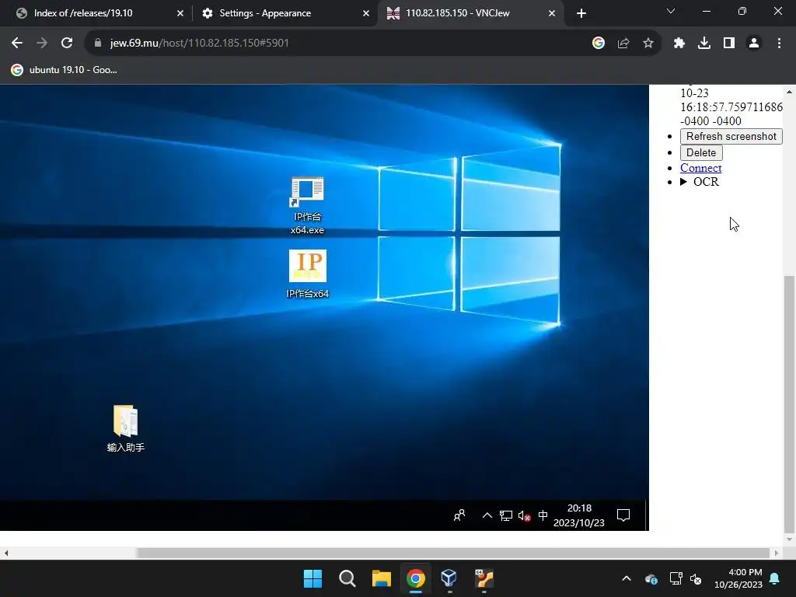Open File Explorer from taskbar

point(381,578)
